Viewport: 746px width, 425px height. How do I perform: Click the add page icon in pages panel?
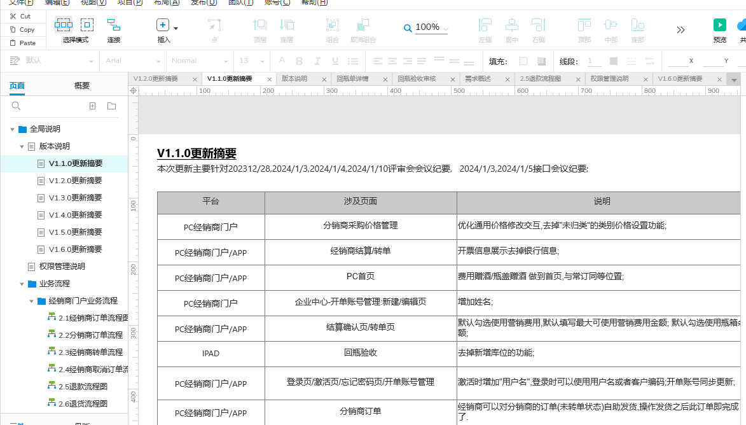(x=92, y=106)
